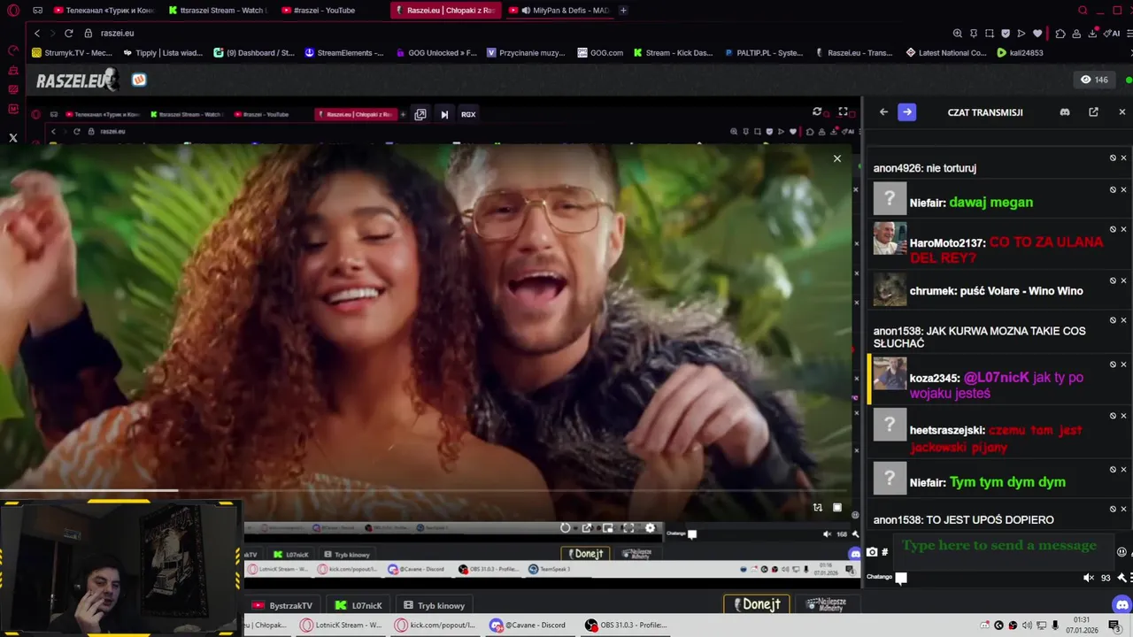Image resolution: width=1133 pixels, height=637 pixels.
Task: Click the purple right-arrow chat button
Action: tap(907, 112)
